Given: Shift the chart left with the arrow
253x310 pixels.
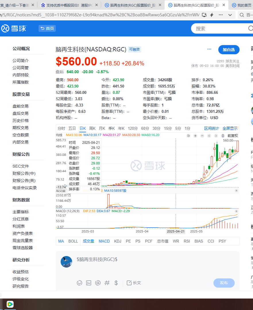Looking at the screenshot, I should tap(209, 135).
